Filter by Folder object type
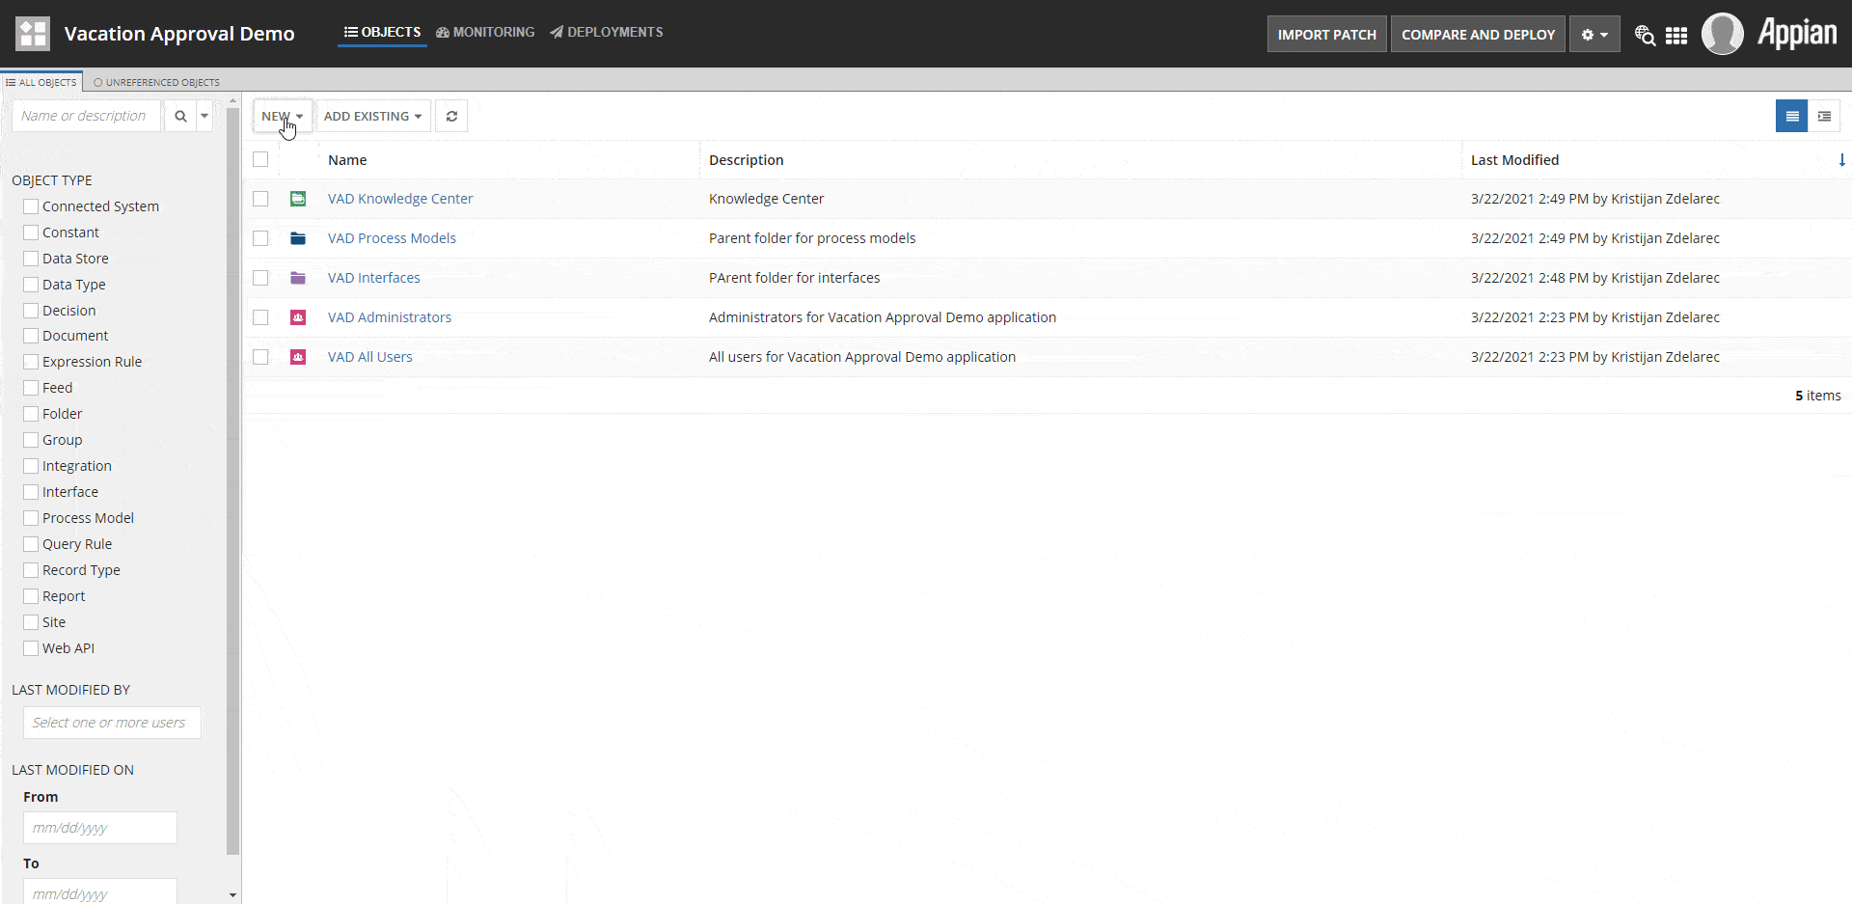 click(x=31, y=414)
